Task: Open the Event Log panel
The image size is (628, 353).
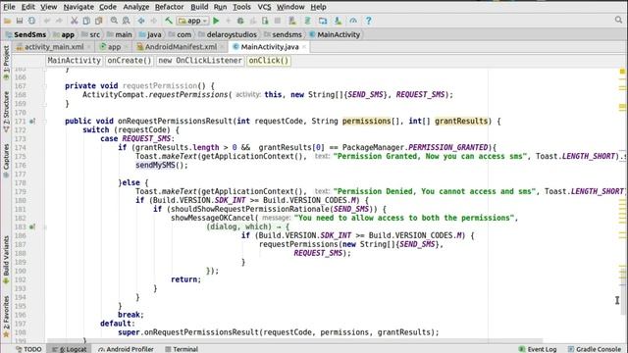Action: (538, 349)
